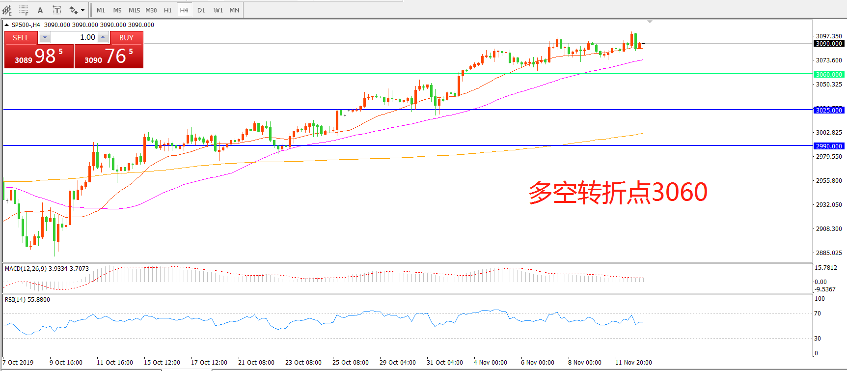Select the Fibonacci Retracement tool
The image size is (847, 371).
[24, 10]
